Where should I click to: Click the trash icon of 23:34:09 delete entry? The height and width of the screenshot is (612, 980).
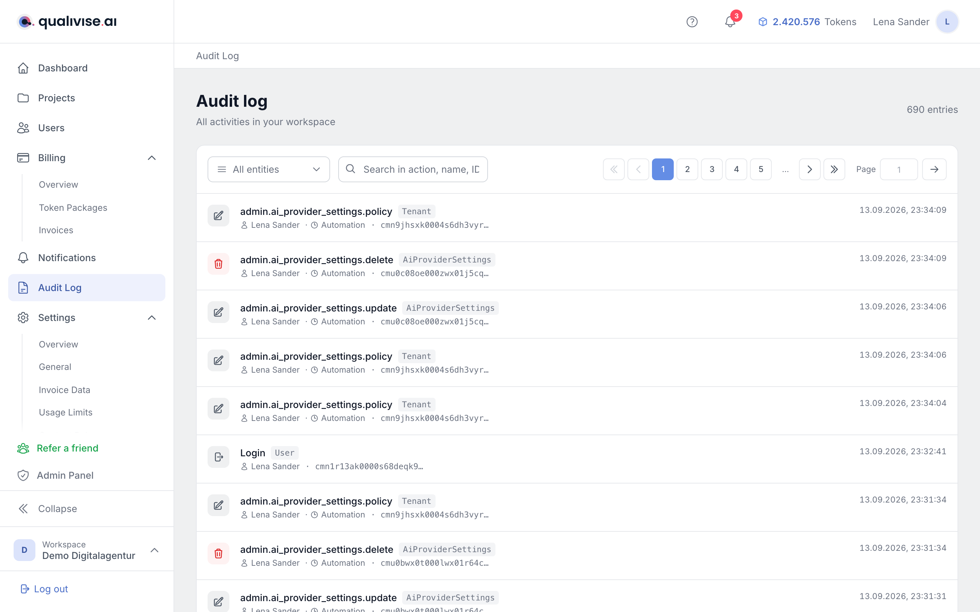point(218,264)
